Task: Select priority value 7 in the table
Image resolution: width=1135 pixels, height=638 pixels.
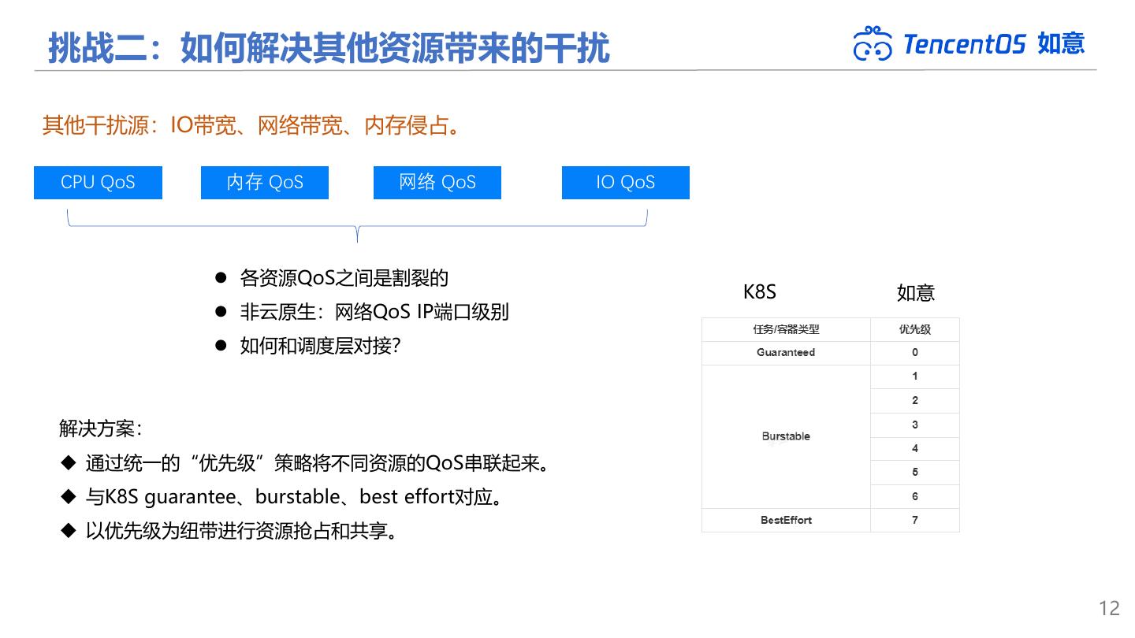Action: (914, 520)
